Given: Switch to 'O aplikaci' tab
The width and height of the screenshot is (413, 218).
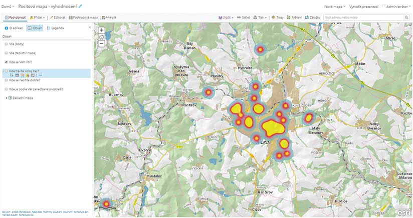Looking at the screenshot, I should pyautogui.click(x=14, y=28).
